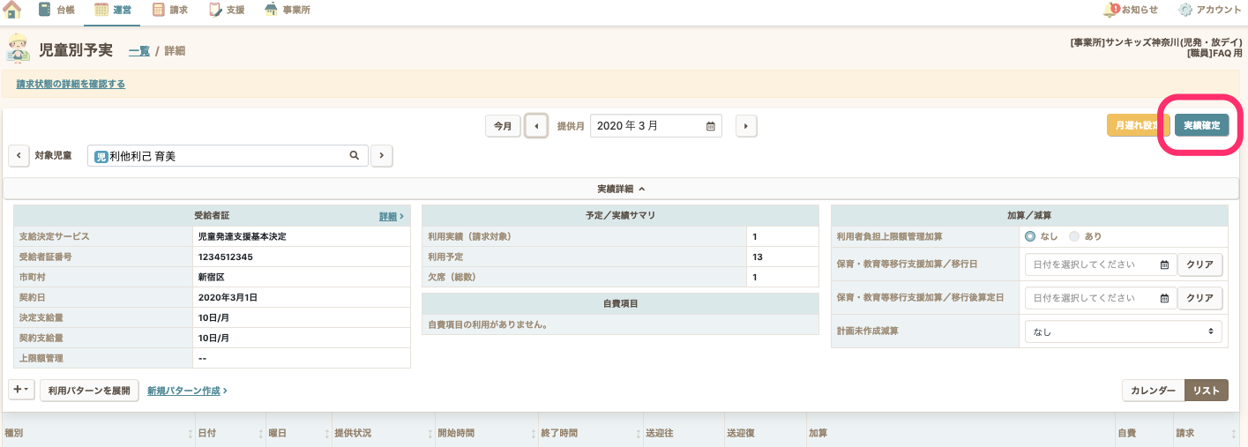
Task: Select the あり radio option
Action: (x=1074, y=236)
